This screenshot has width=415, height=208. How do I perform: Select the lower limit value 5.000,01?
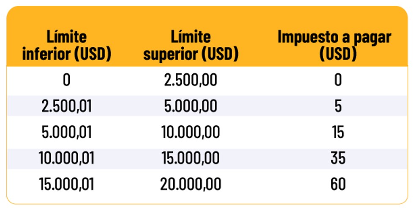(x=66, y=132)
